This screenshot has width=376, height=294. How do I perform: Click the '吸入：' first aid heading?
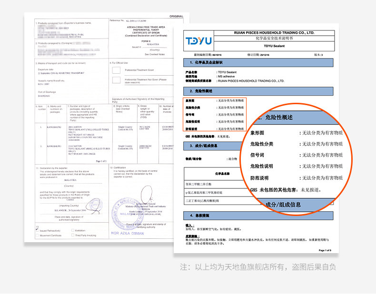[x=190, y=225]
